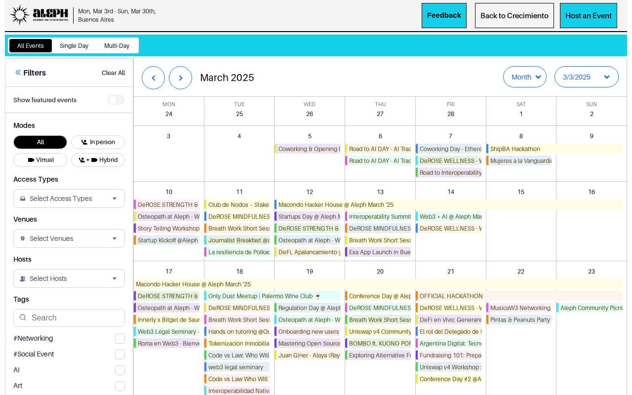Click the Aleph sun logo

tap(20, 15)
